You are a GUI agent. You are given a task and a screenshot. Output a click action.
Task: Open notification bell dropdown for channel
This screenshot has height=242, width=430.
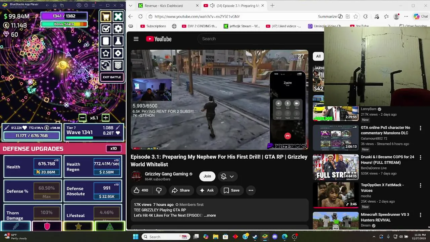(x=227, y=176)
